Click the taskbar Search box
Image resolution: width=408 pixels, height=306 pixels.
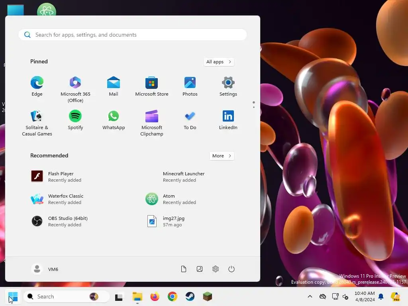click(67, 296)
